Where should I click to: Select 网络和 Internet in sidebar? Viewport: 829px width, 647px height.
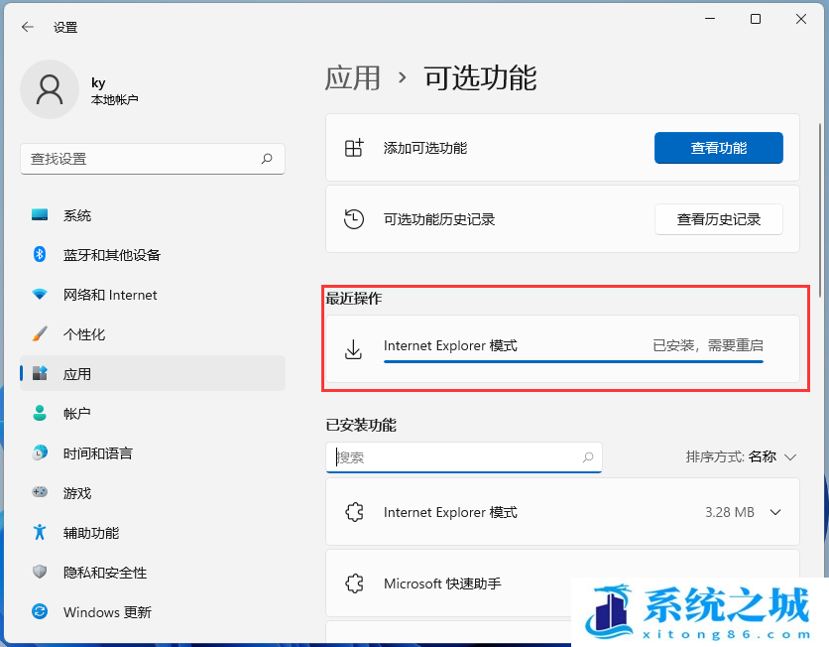click(x=109, y=295)
